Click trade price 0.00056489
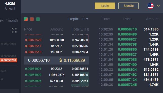Image resolution: width=163 pixels, height=93 pixels. pyautogui.click(x=127, y=34)
